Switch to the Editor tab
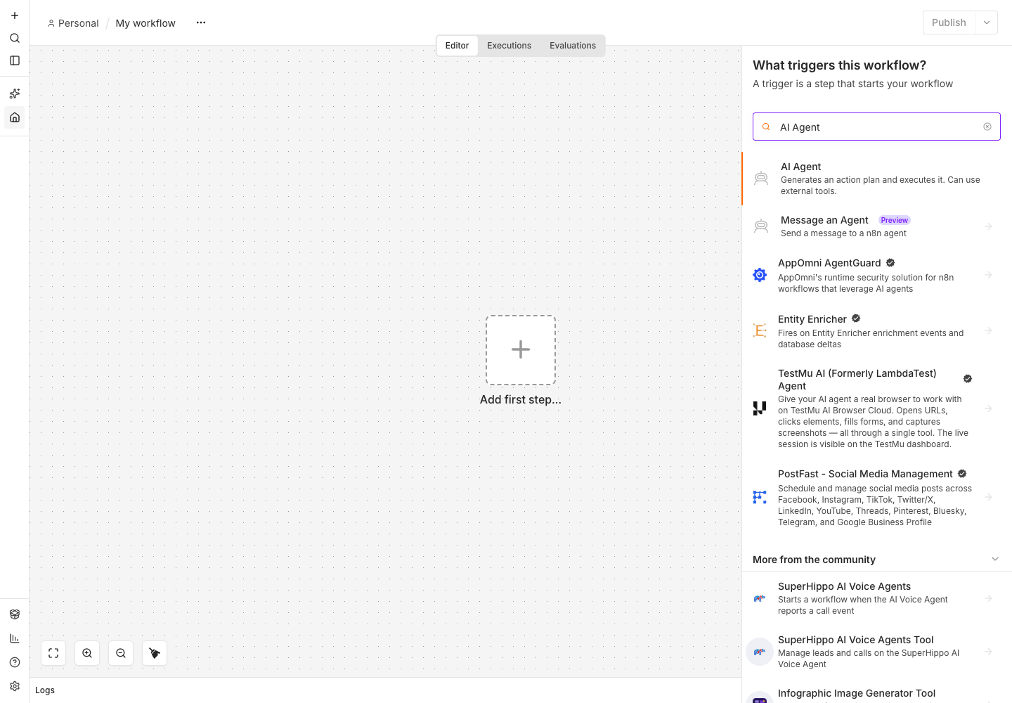This screenshot has width=1012, height=703. pyautogui.click(x=457, y=46)
